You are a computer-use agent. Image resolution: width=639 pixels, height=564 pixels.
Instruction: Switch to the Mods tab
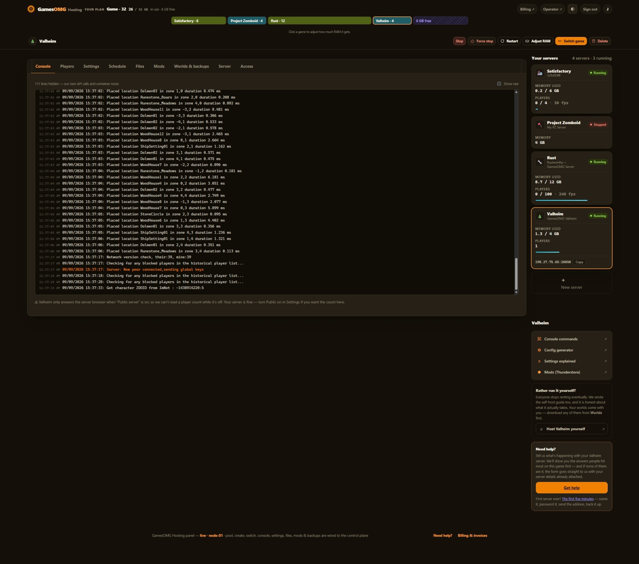pyautogui.click(x=159, y=66)
